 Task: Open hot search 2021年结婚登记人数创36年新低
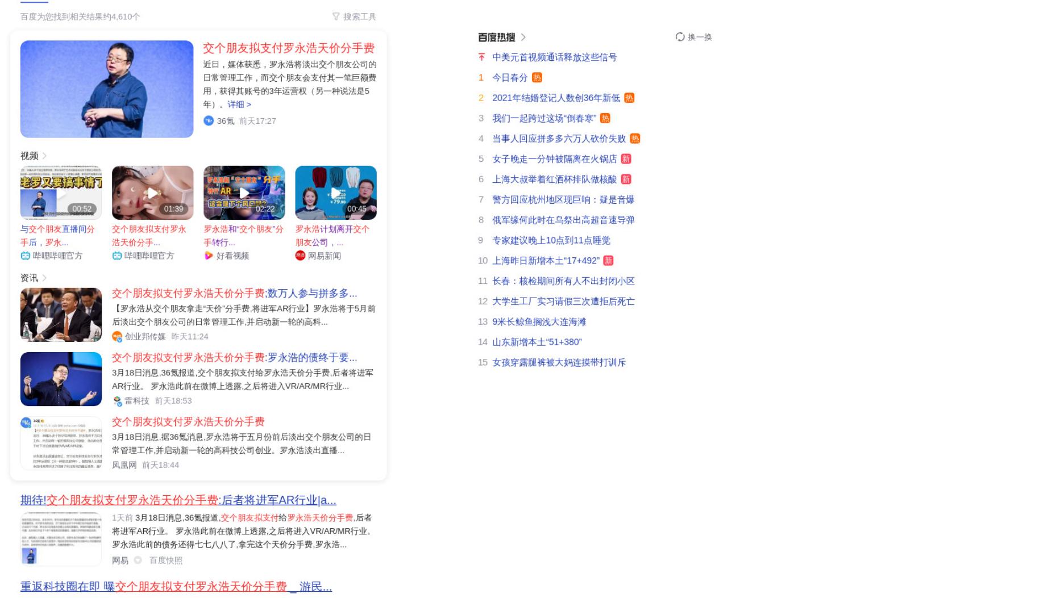[x=556, y=98]
